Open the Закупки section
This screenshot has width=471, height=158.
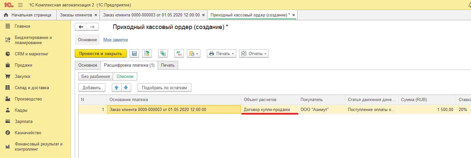pyautogui.click(x=23, y=76)
